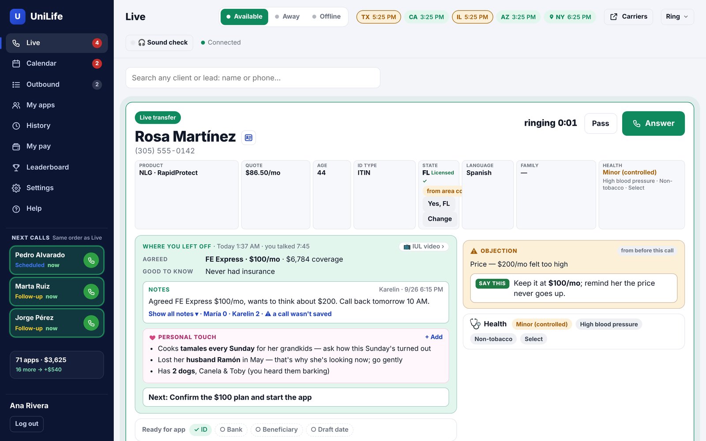Click the Help question mark icon
The height and width of the screenshot is (441, 706).
tap(16, 209)
